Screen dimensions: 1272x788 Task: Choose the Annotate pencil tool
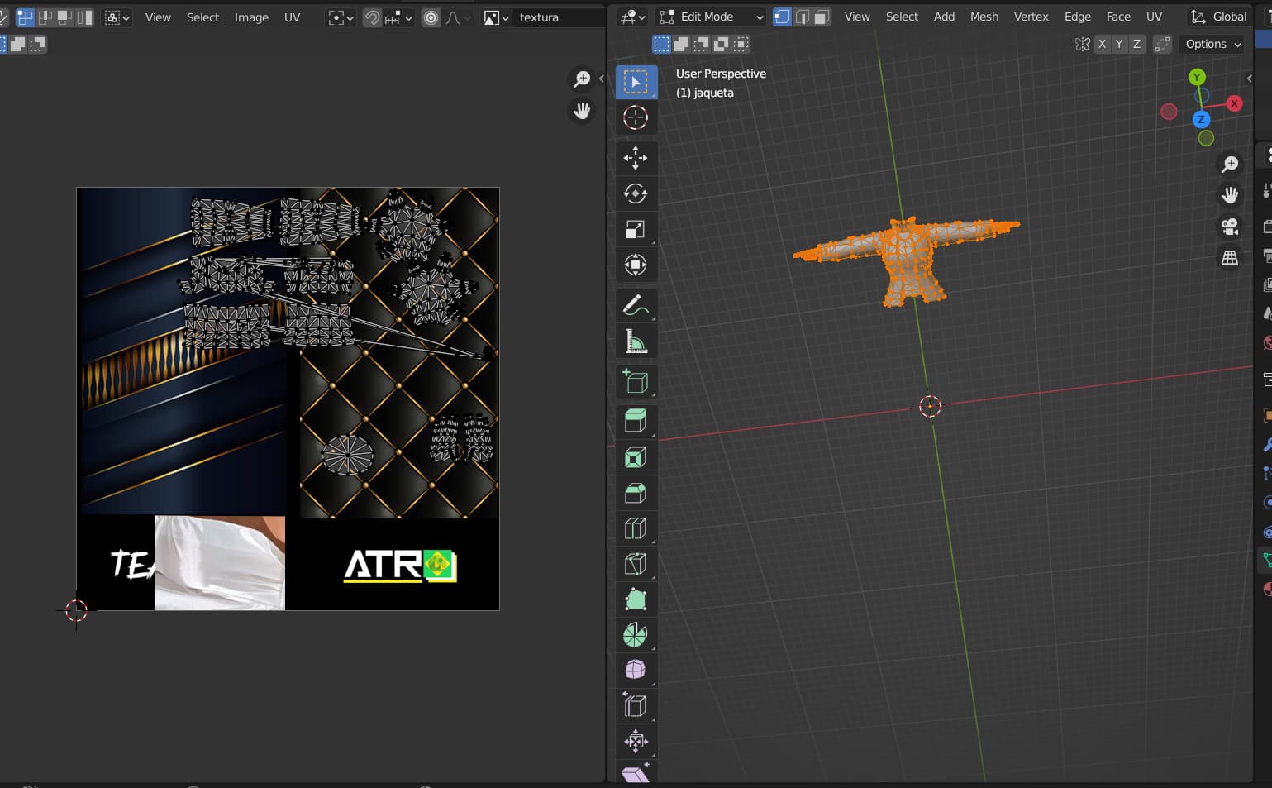coord(635,305)
